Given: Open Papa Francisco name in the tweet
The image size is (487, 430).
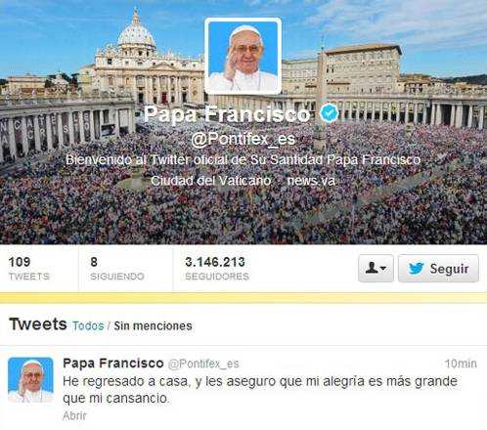Looking at the screenshot, I should tap(113, 363).
